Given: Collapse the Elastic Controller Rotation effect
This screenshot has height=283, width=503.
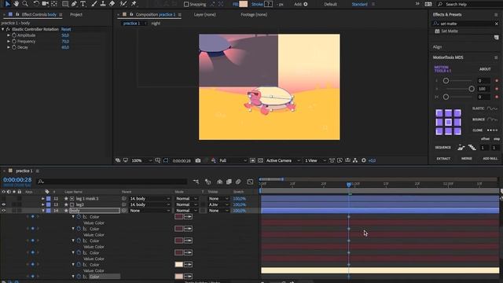Looking at the screenshot, I should pyautogui.click(x=3, y=29).
